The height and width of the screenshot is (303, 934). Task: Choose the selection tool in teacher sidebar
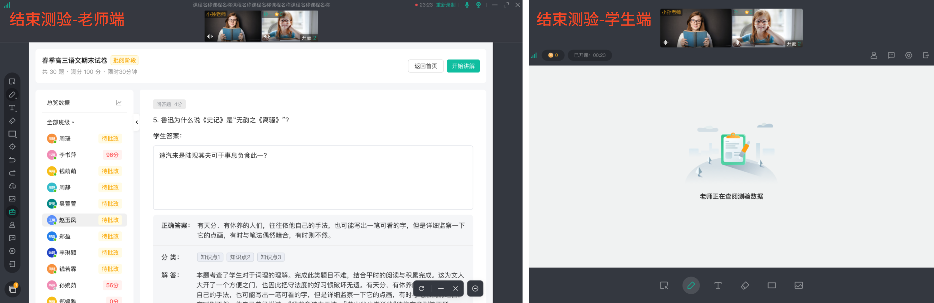point(12,82)
